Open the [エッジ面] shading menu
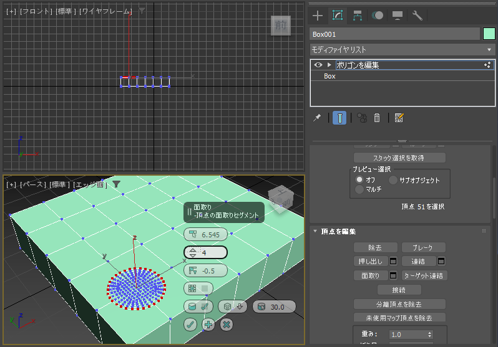The width and height of the screenshot is (498, 347). [x=90, y=184]
